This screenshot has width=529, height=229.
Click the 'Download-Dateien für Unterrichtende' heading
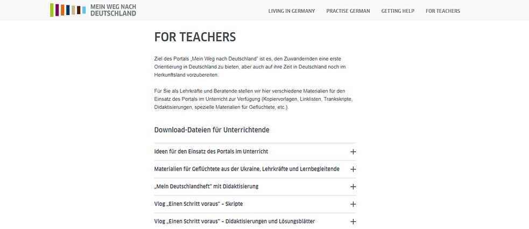(x=211, y=130)
